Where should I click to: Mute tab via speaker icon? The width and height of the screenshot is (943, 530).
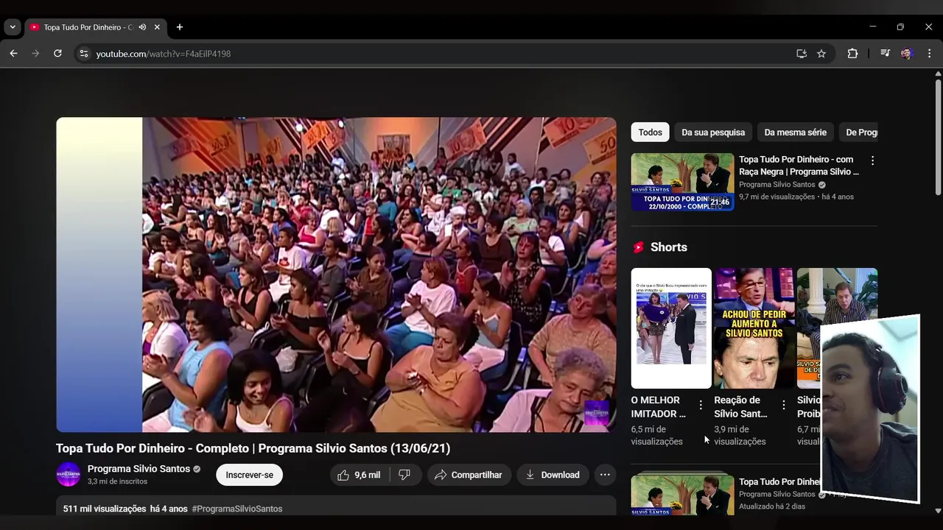pos(142,27)
